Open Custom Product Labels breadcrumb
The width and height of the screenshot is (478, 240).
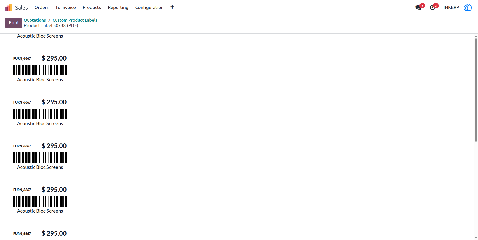point(75,20)
